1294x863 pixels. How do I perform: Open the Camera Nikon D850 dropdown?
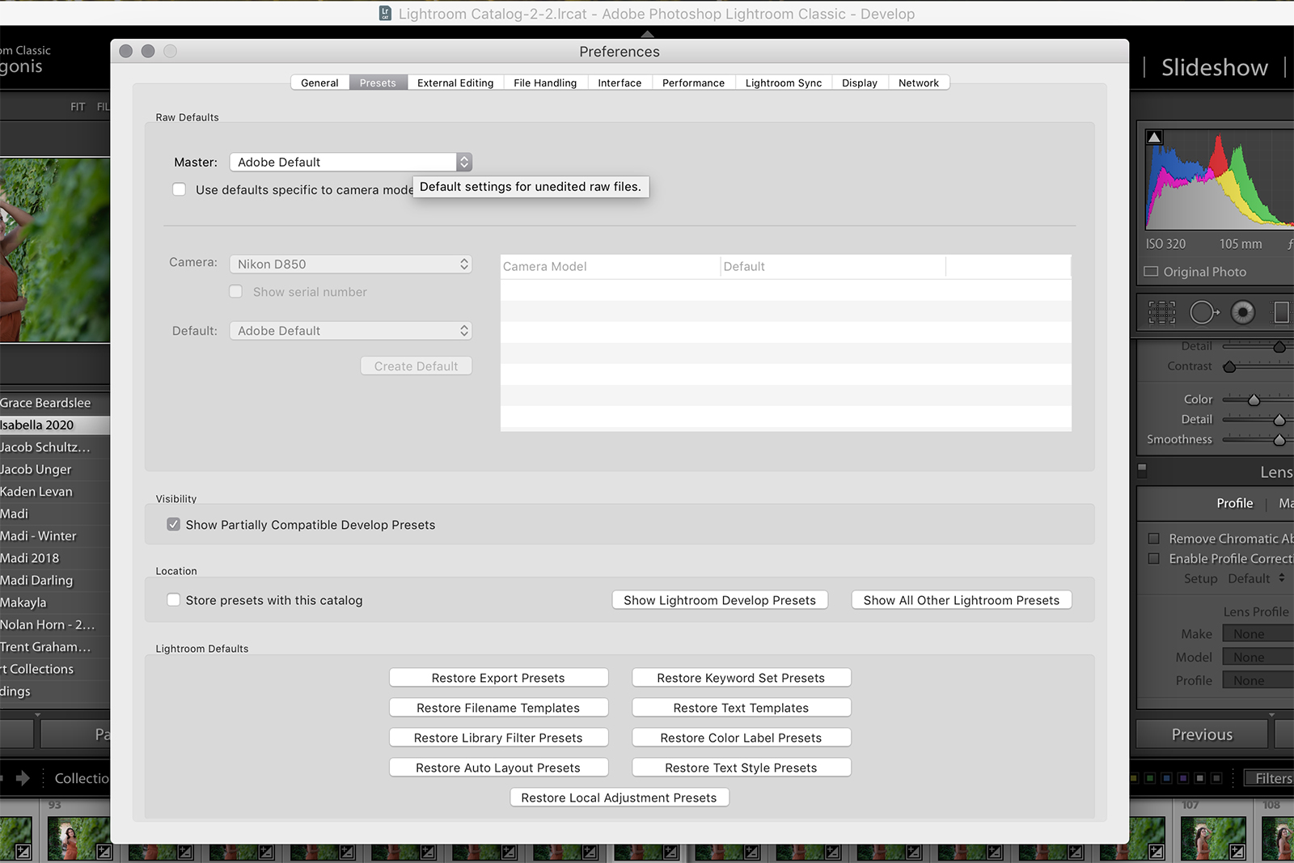351,264
